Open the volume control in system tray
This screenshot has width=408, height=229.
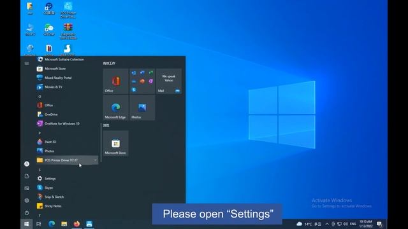coord(346,224)
